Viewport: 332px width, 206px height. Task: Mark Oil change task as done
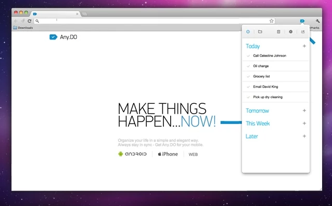coord(248,66)
